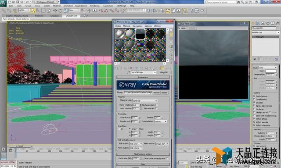Open the light Mode Color dropdown

click(x=268, y=68)
